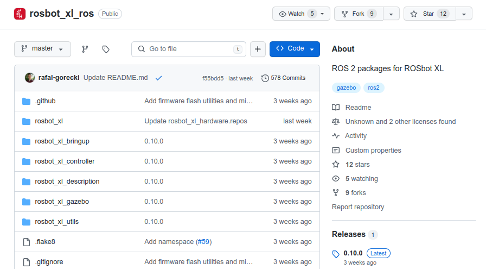Expand the Fork options dropdown arrow
Viewport: 486px width, 269px height.
391,14
